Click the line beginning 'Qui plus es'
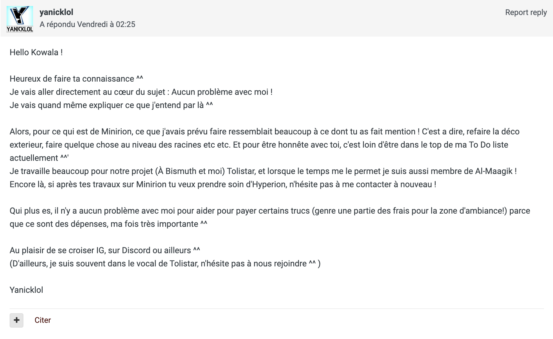The height and width of the screenshot is (339, 553). coord(270,217)
